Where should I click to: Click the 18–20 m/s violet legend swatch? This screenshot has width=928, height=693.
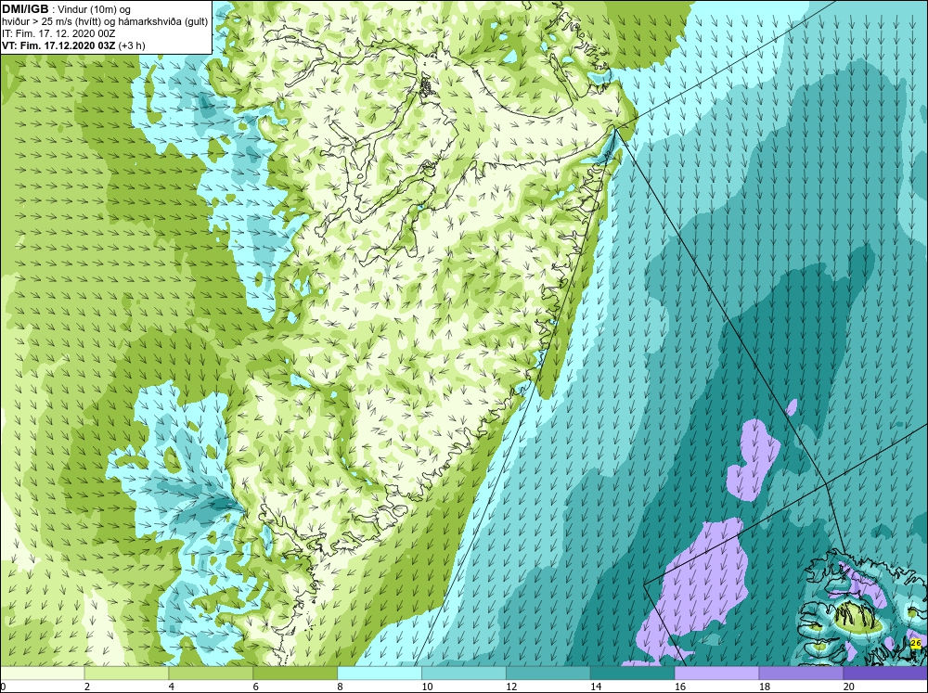click(801, 674)
